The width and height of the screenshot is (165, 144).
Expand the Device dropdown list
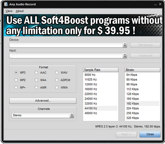coord(125,45)
